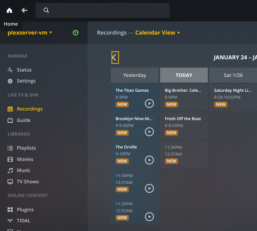Select the Yesterday column header
This screenshot has height=231, width=257.
click(135, 75)
